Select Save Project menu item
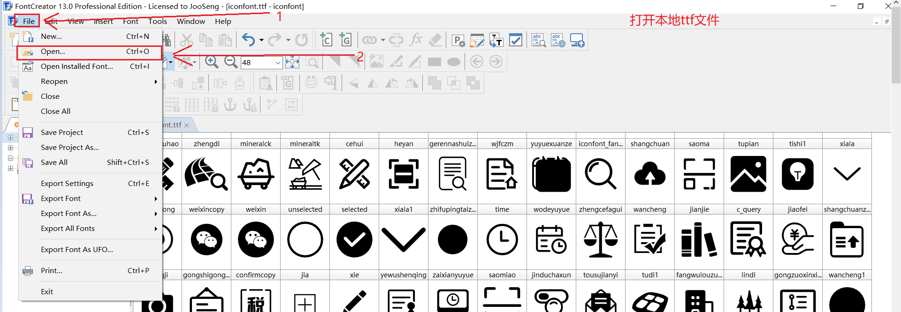The height and width of the screenshot is (312, 901). click(x=90, y=133)
